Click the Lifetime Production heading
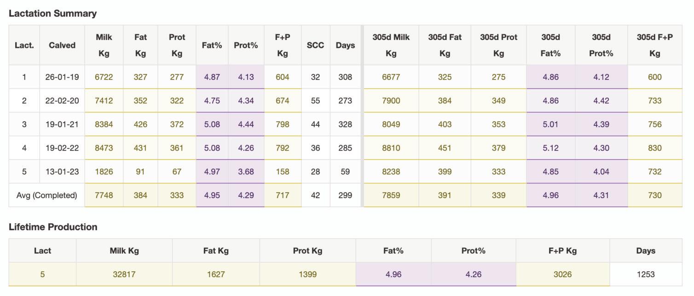Viewport: 694px width, 296px height. [53, 227]
